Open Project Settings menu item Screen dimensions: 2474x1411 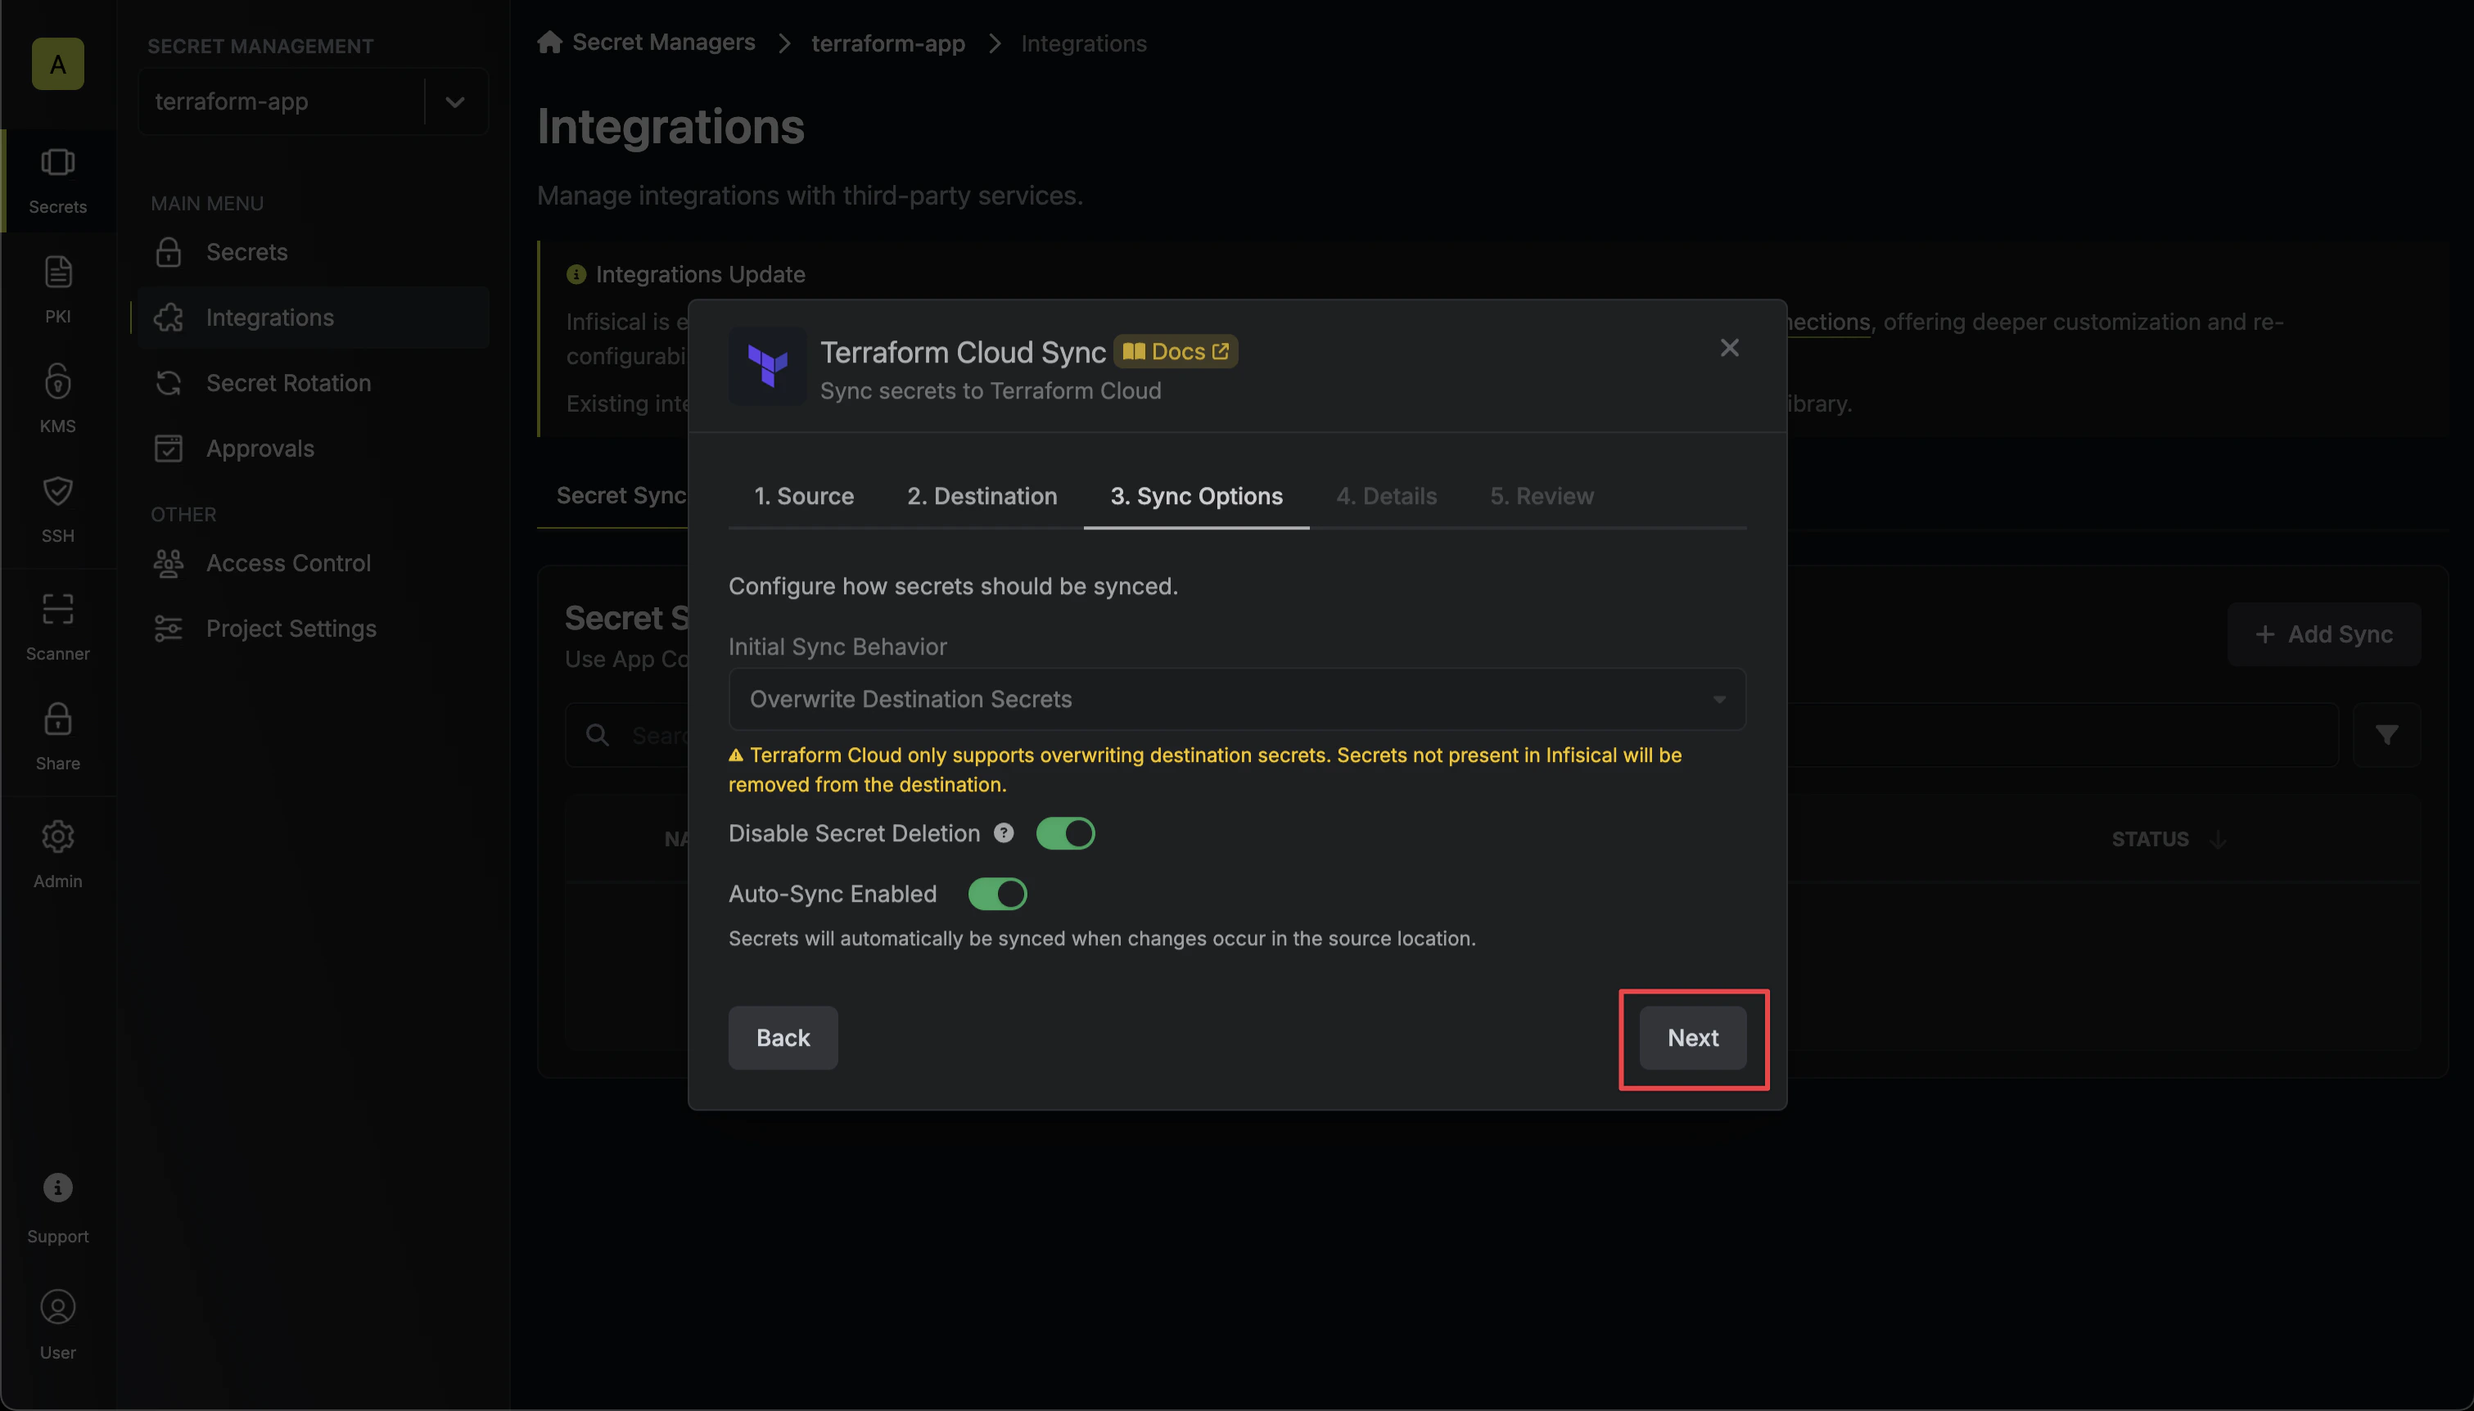click(x=313, y=628)
